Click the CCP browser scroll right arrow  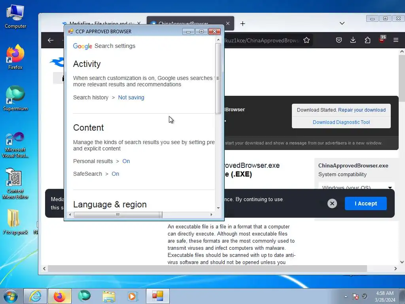(x=211, y=215)
